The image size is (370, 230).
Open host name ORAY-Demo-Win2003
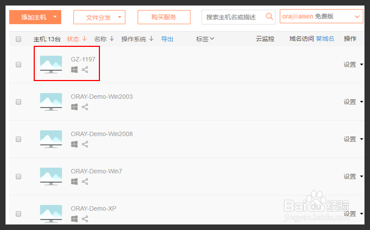click(102, 97)
